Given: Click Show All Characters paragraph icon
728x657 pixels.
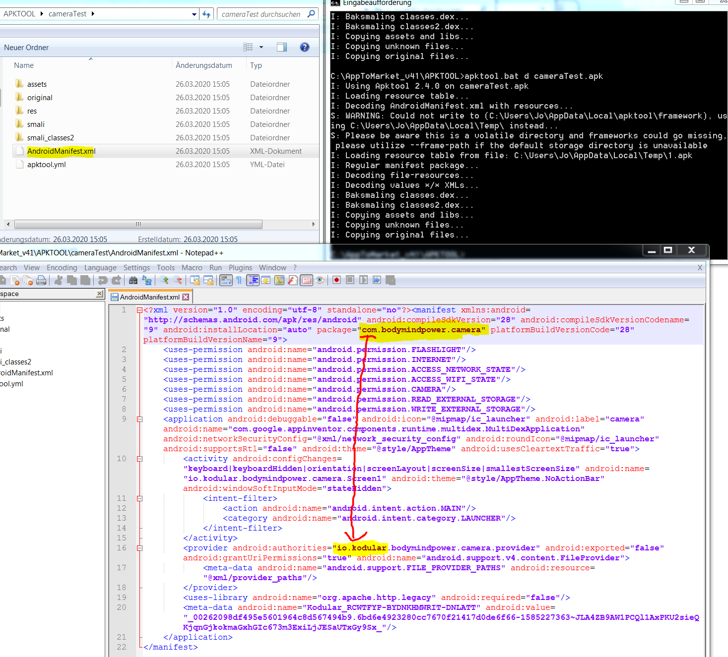Looking at the screenshot, I should pyautogui.click(x=239, y=280).
